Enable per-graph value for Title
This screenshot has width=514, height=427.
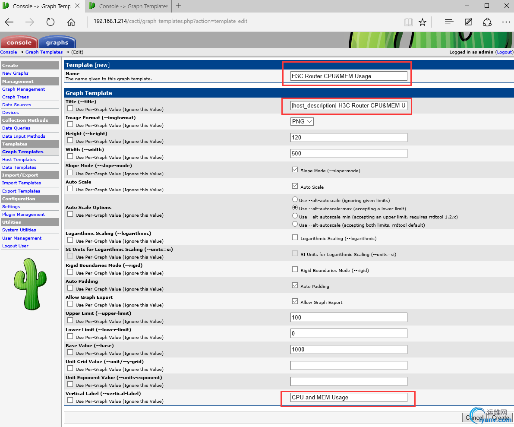pyautogui.click(x=70, y=108)
